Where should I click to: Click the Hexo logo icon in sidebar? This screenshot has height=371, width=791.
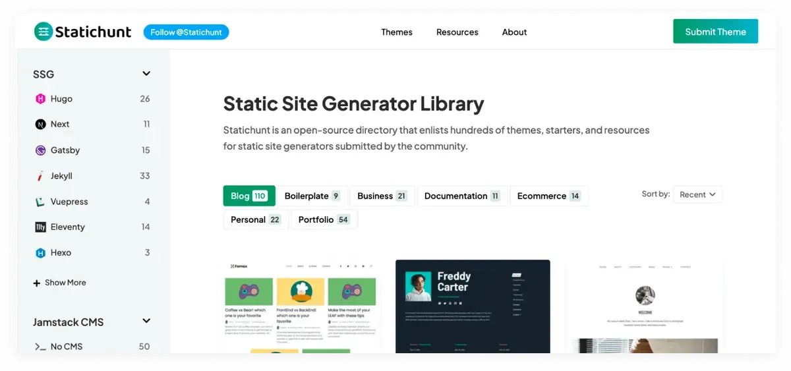(40, 252)
